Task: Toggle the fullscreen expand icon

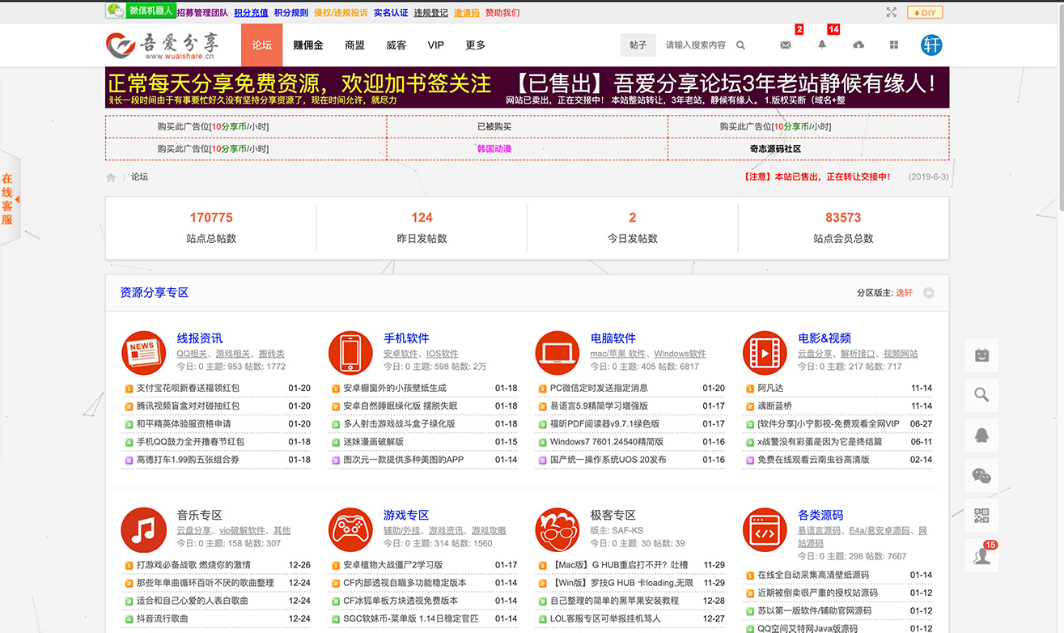Action: [x=891, y=12]
